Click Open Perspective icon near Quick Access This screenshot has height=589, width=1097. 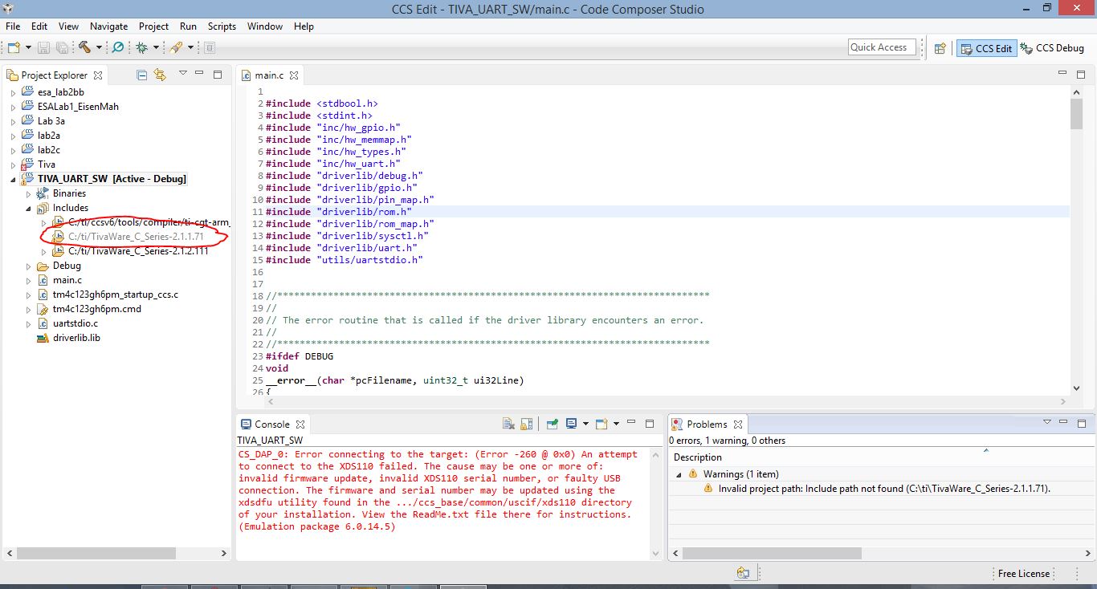940,48
